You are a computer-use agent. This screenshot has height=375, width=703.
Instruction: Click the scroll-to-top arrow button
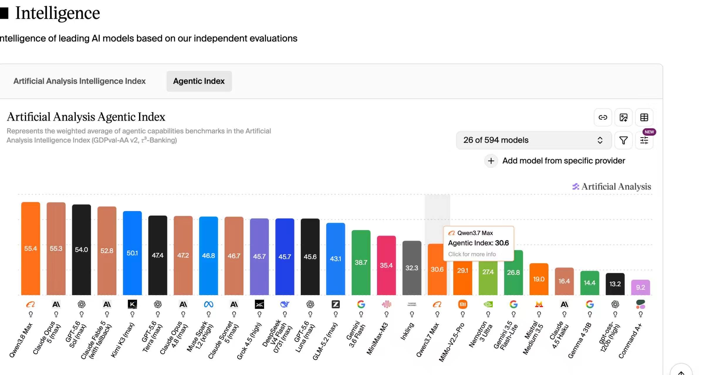click(681, 371)
